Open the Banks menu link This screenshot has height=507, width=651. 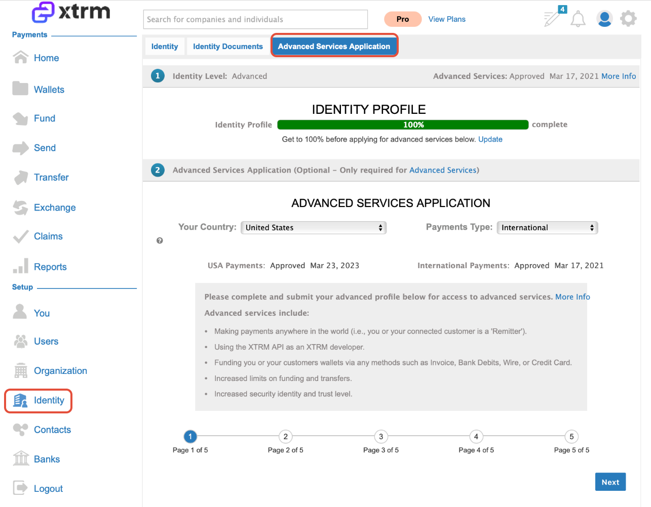coord(47,459)
